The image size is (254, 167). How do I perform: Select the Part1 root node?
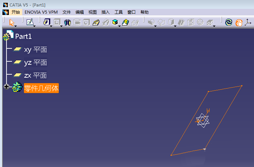(23, 36)
